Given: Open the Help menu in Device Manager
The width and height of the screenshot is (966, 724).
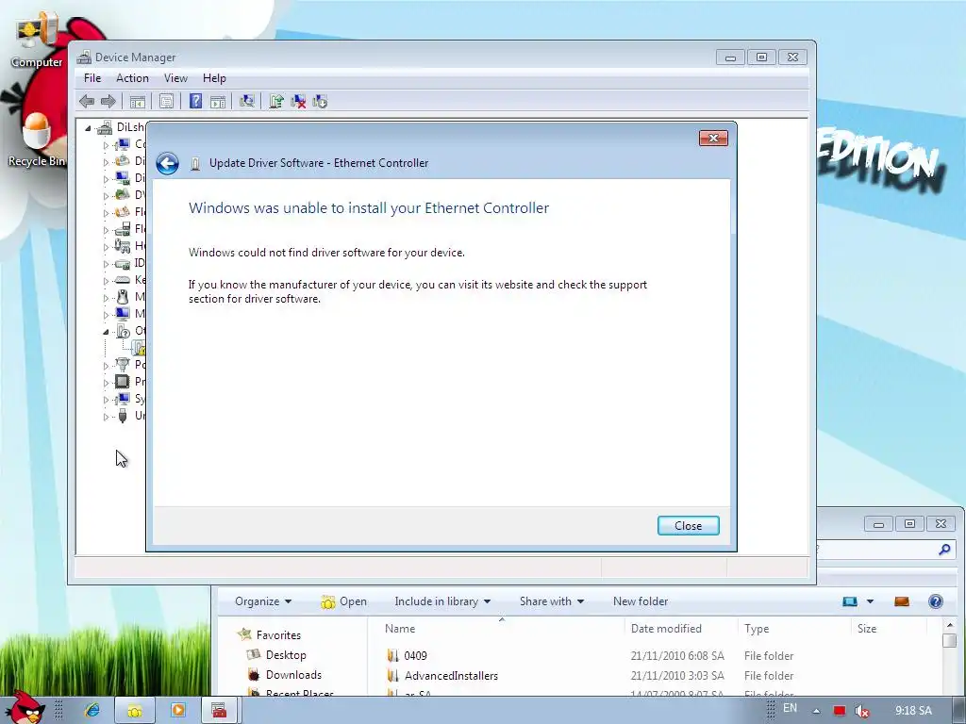Looking at the screenshot, I should click(214, 78).
